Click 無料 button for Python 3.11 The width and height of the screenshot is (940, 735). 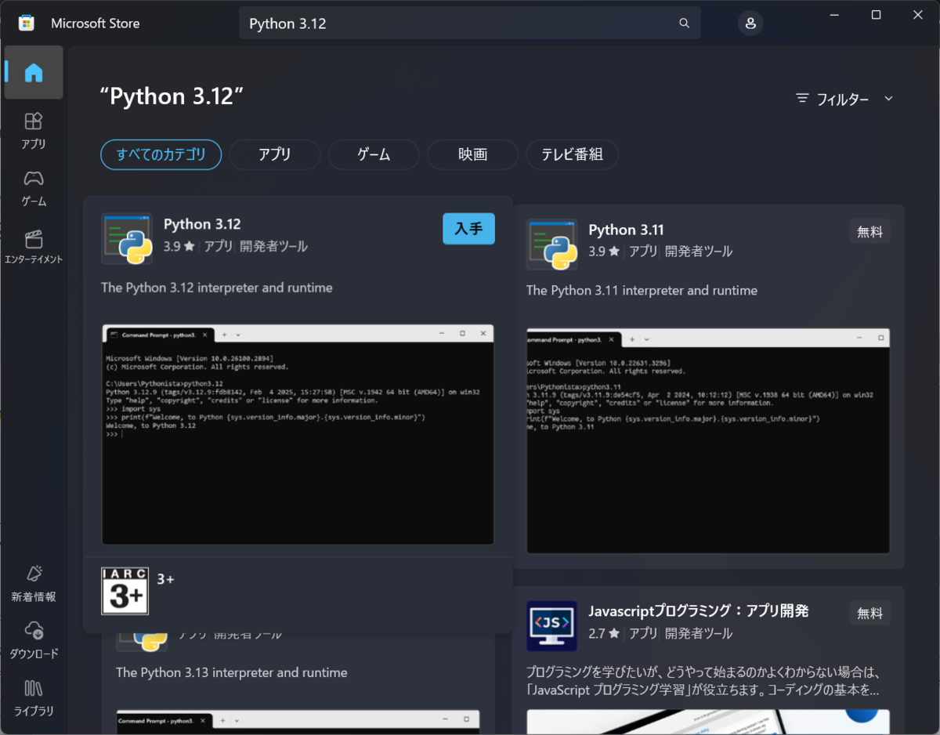[869, 231]
